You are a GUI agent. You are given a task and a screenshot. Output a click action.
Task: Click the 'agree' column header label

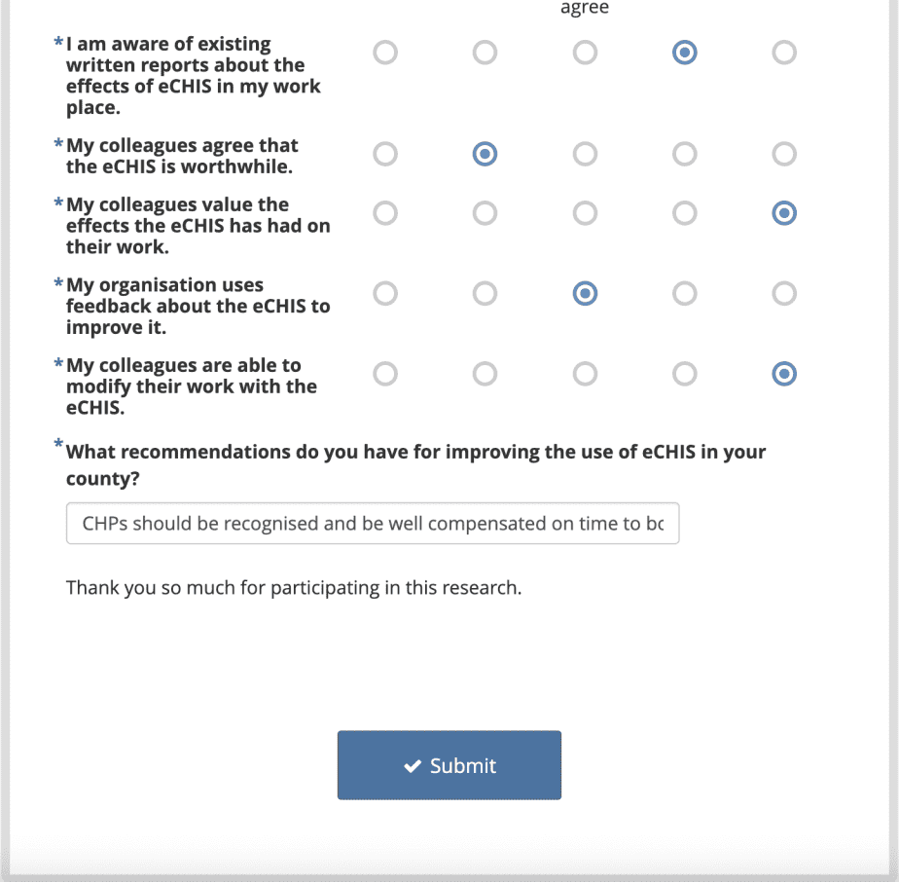click(585, 8)
